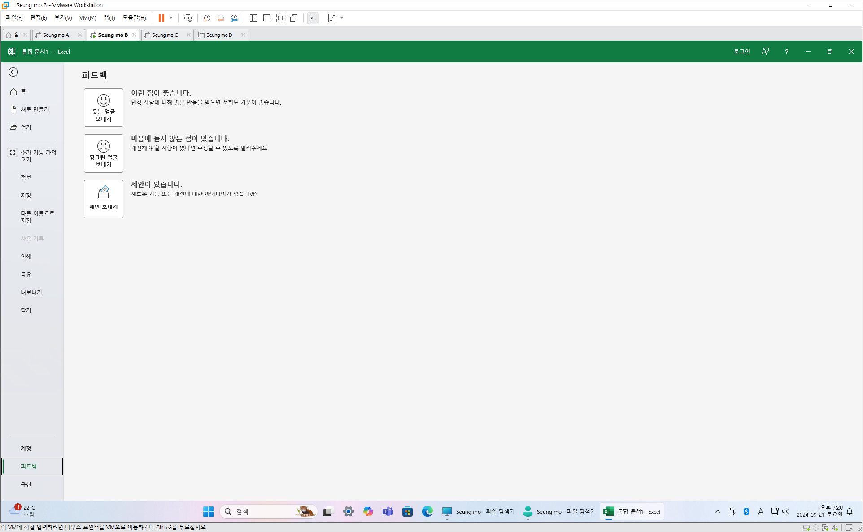Image resolution: width=863 pixels, height=532 pixels.
Task: Show hidden system tray icons chevron
Action: click(717, 511)
